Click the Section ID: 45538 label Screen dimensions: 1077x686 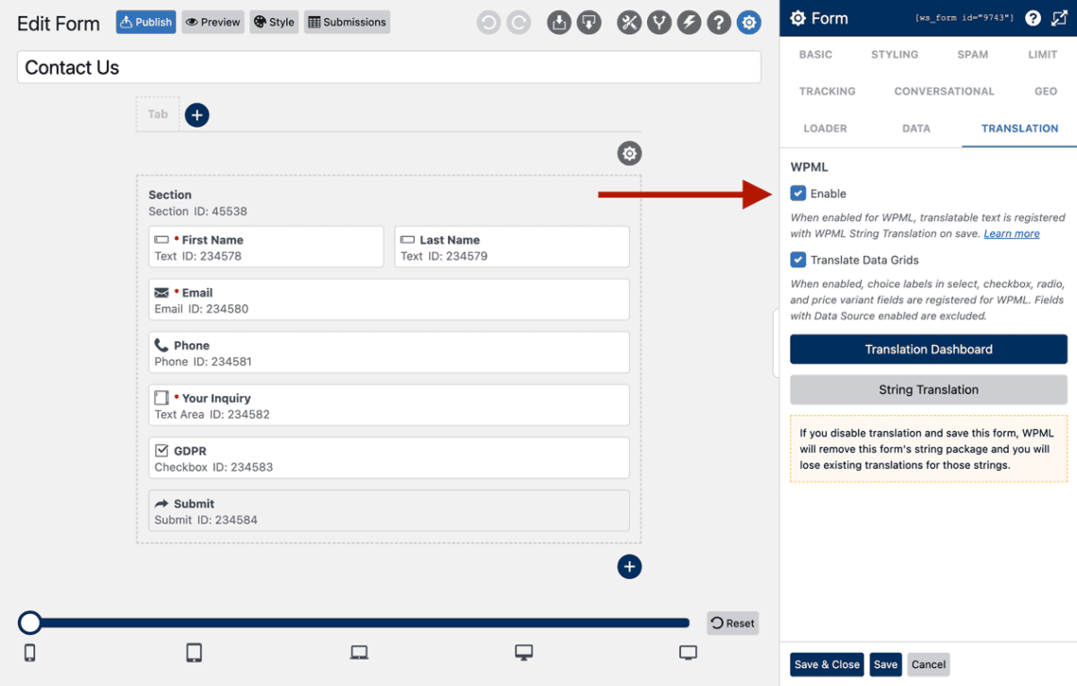(x=197, y=212)
